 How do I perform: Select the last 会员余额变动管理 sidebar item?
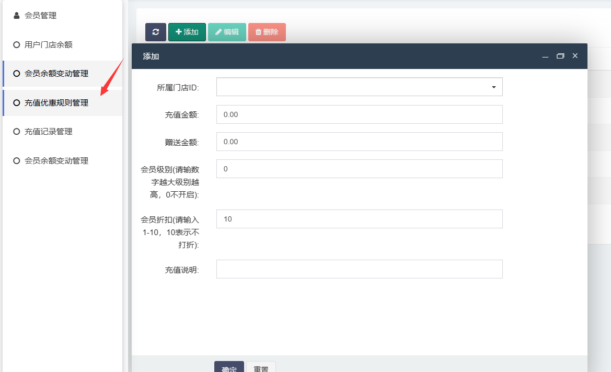click(62, 161)
